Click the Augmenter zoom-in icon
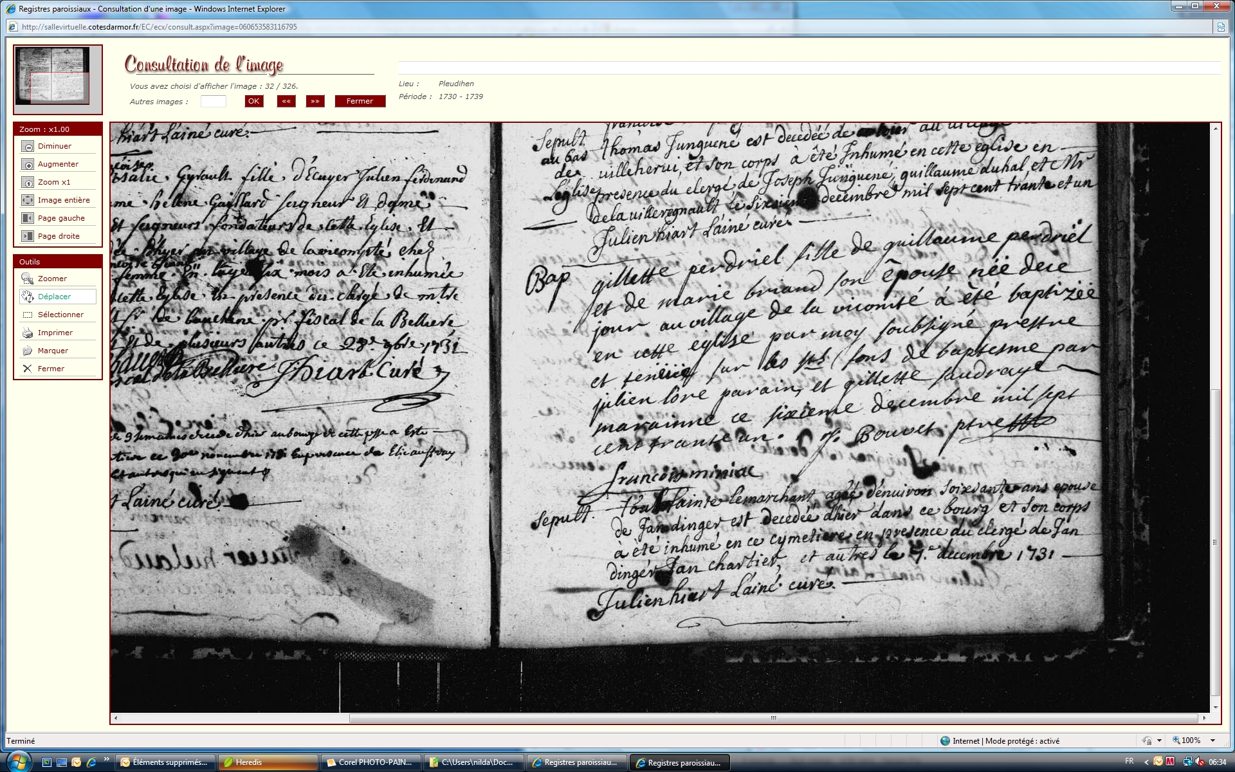The image size is (1235, 772). click(x=28, y=164)
